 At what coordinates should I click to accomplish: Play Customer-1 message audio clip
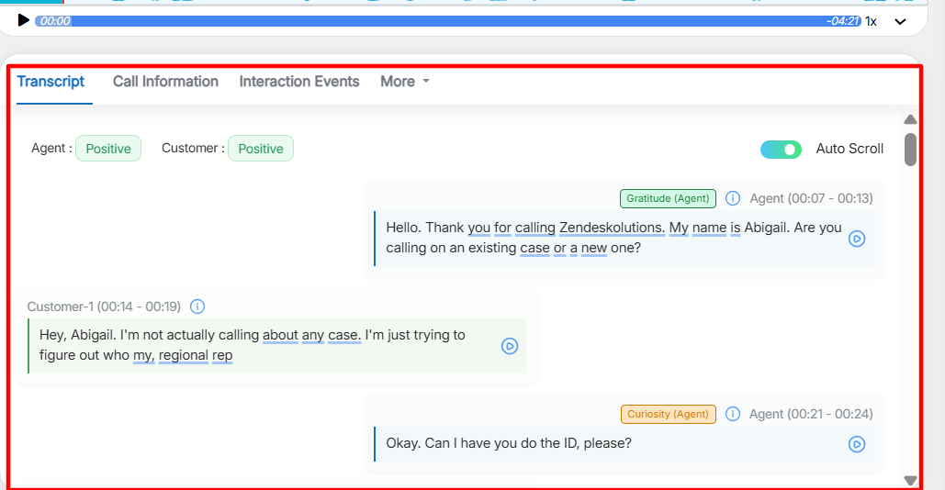click(510, 346)
